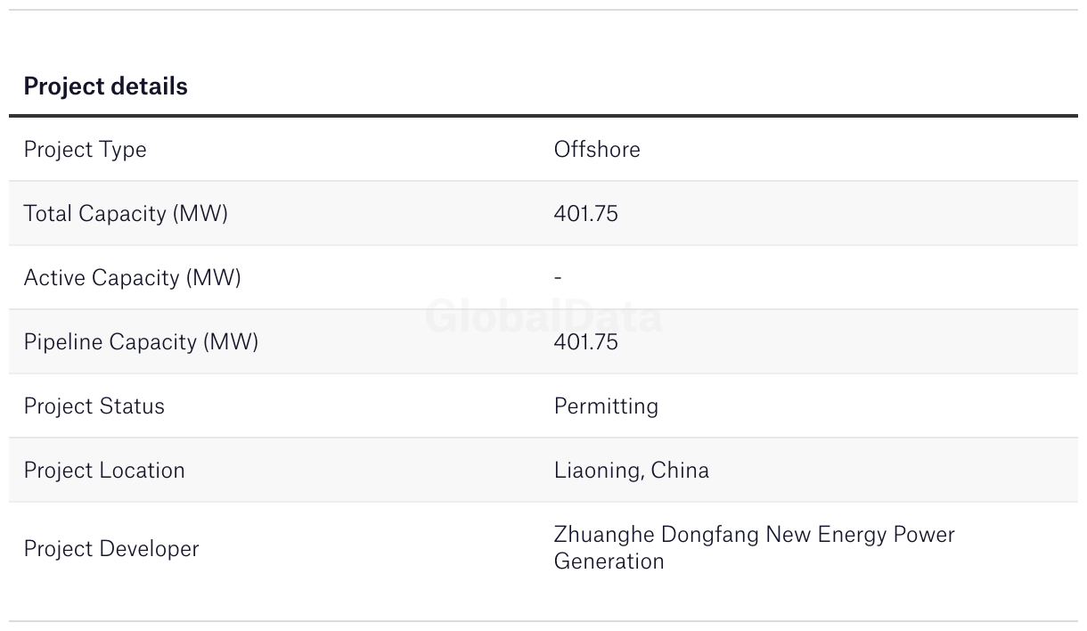
Task: Click the dash value for Active Capacity
Action: point(558,278)
